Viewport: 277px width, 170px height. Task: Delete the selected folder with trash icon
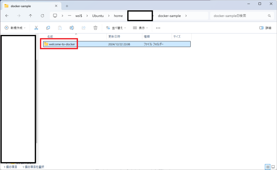click(x=95, y=28)
